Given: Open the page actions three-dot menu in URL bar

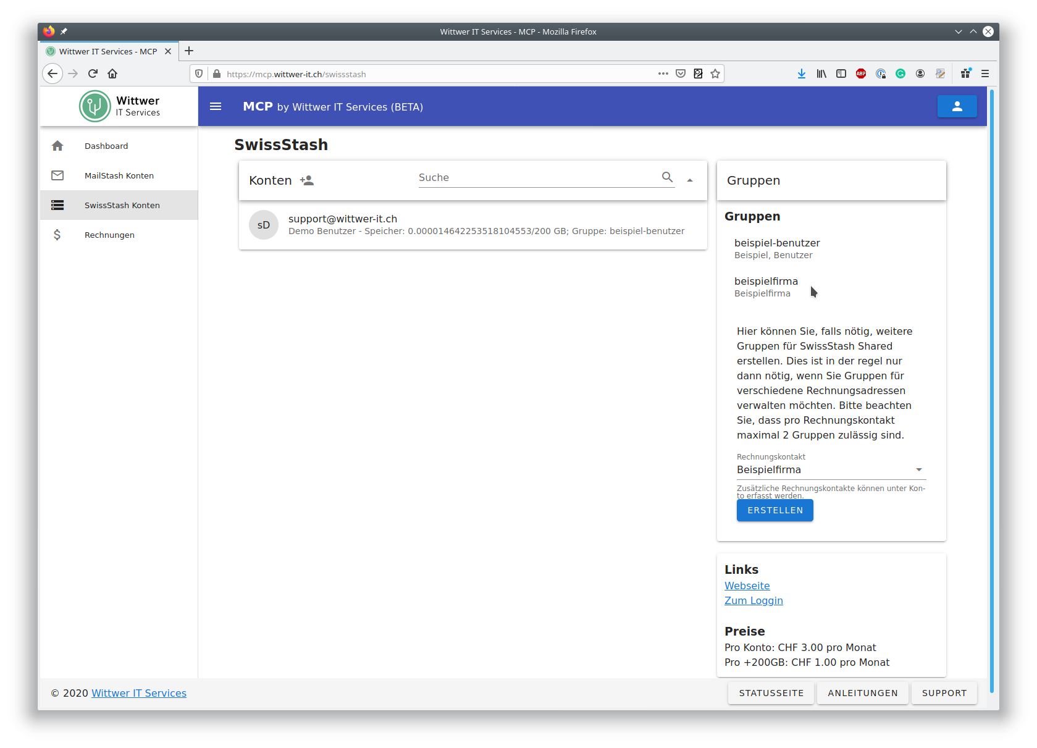Looking at the screenshot, I should point(663,74).
